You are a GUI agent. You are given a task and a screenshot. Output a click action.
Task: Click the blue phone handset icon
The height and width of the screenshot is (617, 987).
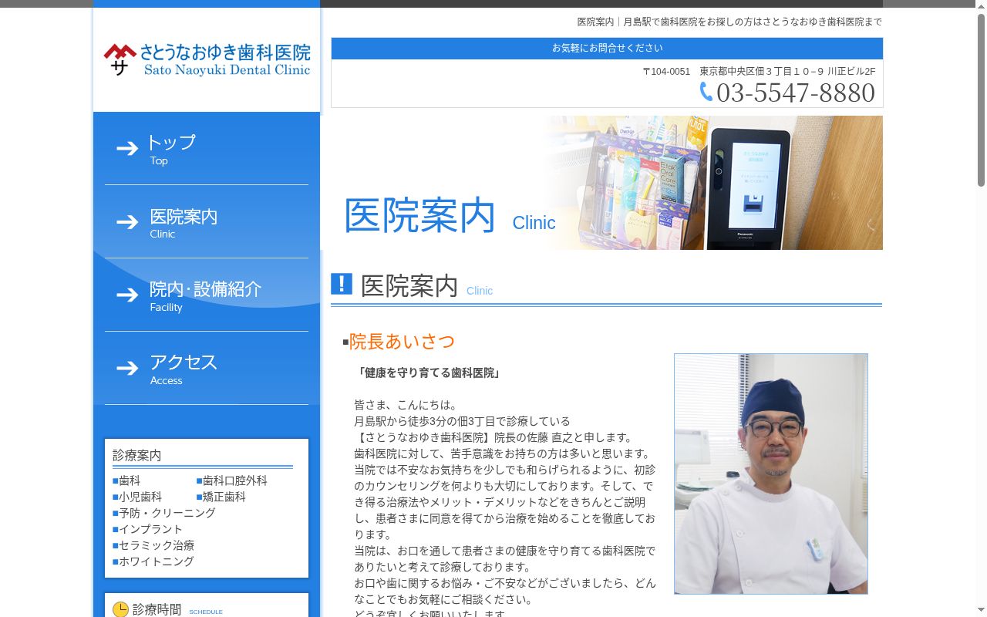(706, 92)
